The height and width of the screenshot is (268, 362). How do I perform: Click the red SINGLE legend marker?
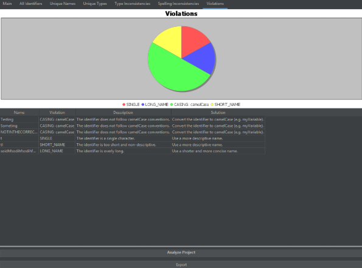(x=124, y=104)
